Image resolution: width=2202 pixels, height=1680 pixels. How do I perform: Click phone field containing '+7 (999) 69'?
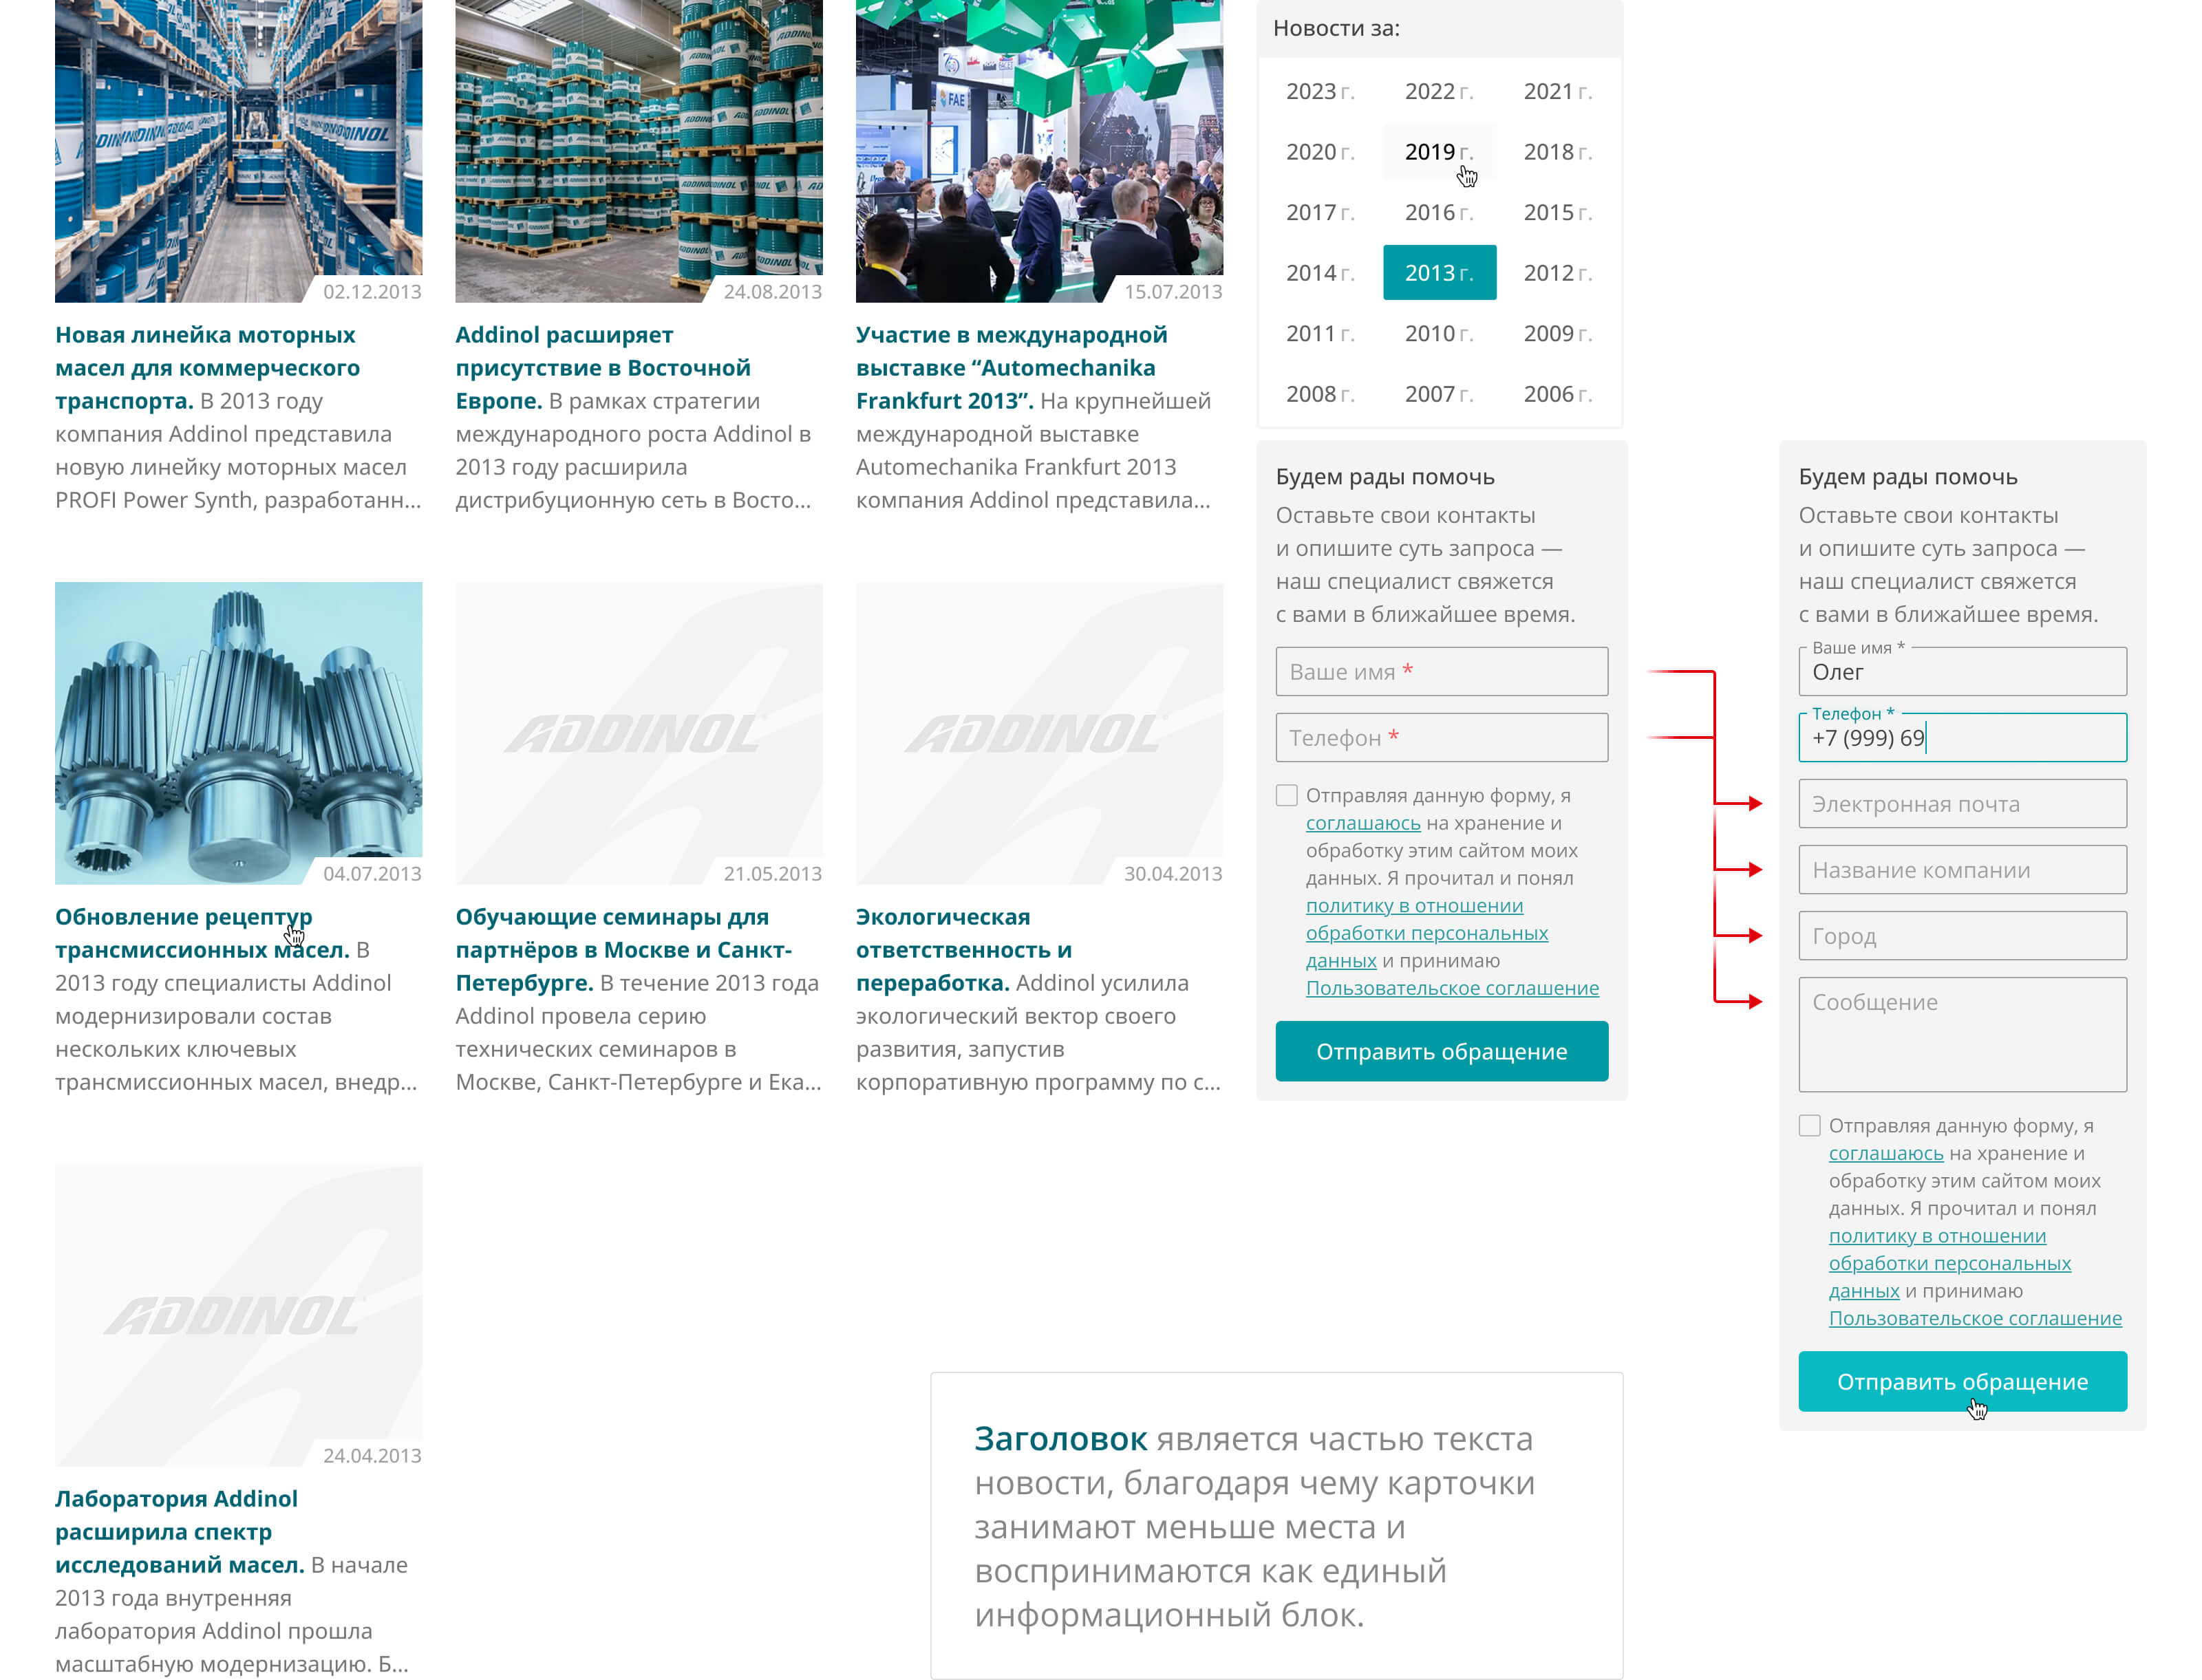1962,738
